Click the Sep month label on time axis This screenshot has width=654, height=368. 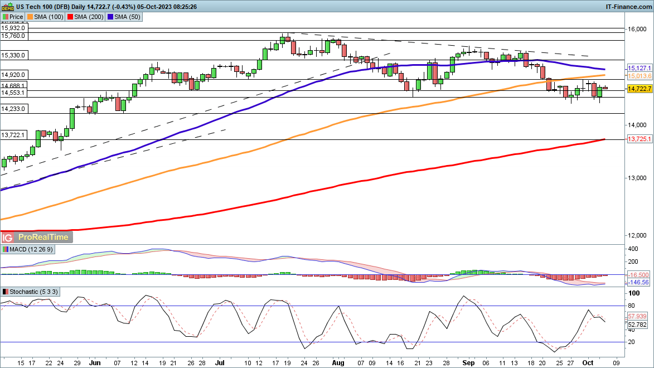[468, 362]
